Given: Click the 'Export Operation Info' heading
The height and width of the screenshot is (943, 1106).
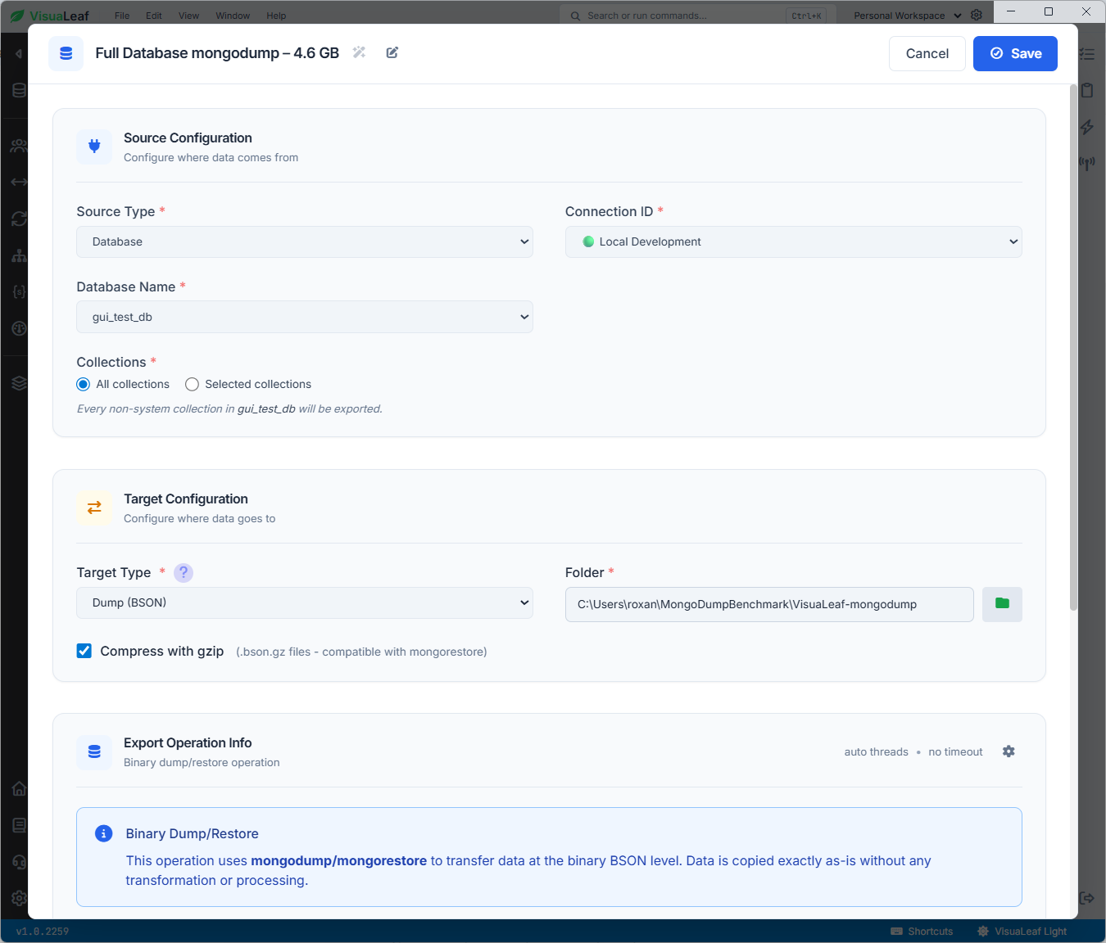Looking at the screenshot, I should click(188, 742).
